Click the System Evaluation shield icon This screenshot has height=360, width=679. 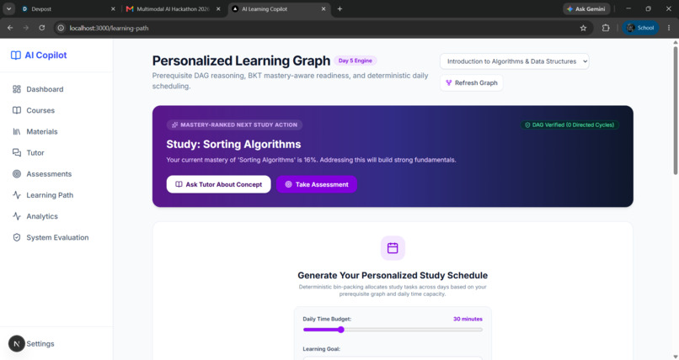[x=17, y=237]
